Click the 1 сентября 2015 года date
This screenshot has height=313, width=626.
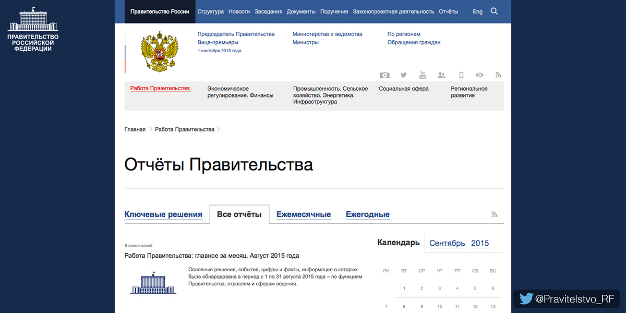click(x=219, y=51)
